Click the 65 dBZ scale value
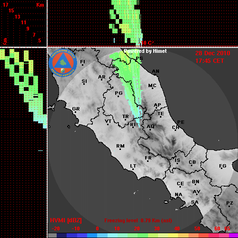Image resolution: width=238 pixels, height=238 pixels. pyautogui.click(x=227, y=228)
